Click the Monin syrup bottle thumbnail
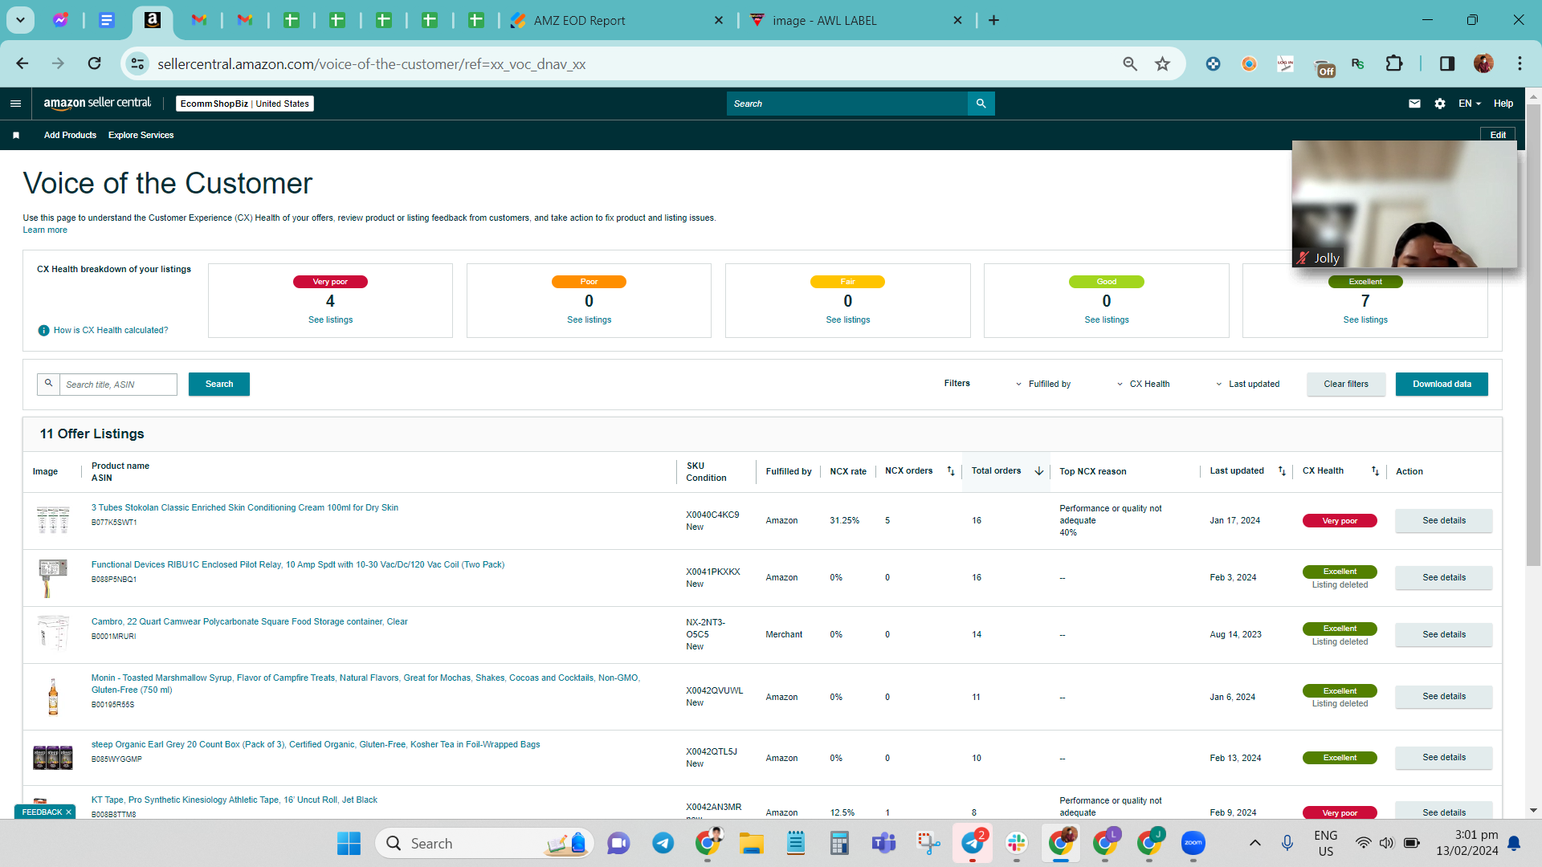The width and height of the screenshot is (1542, 867). 53,697
